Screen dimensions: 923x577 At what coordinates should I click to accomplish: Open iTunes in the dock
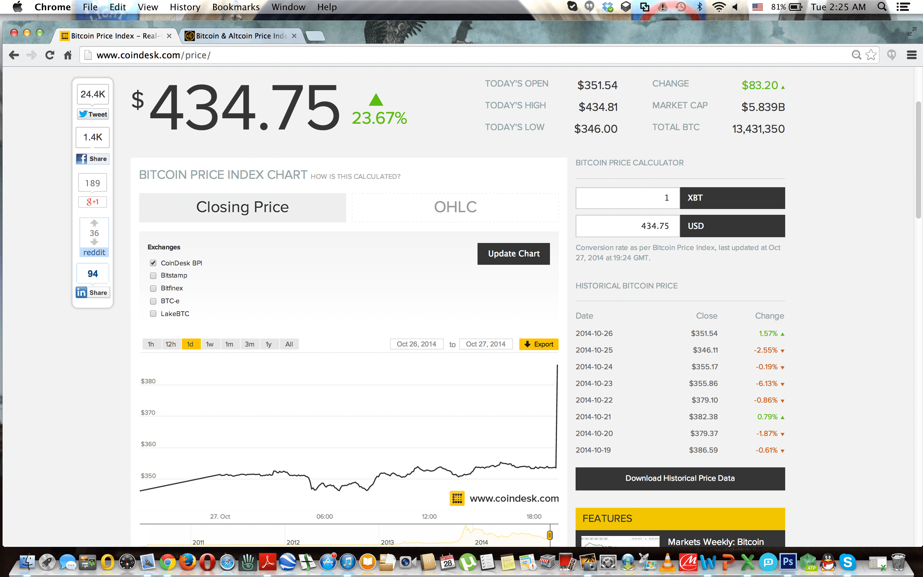(348, 562)
